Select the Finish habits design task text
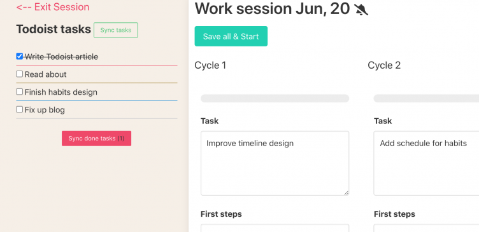 click(61, 92)
